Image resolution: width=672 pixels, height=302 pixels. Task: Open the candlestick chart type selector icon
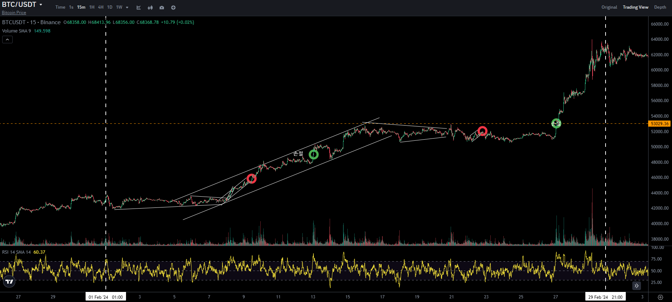150,8
